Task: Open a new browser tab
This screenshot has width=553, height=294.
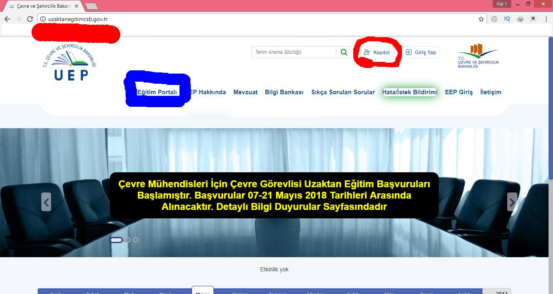Action: coord(92,6)
